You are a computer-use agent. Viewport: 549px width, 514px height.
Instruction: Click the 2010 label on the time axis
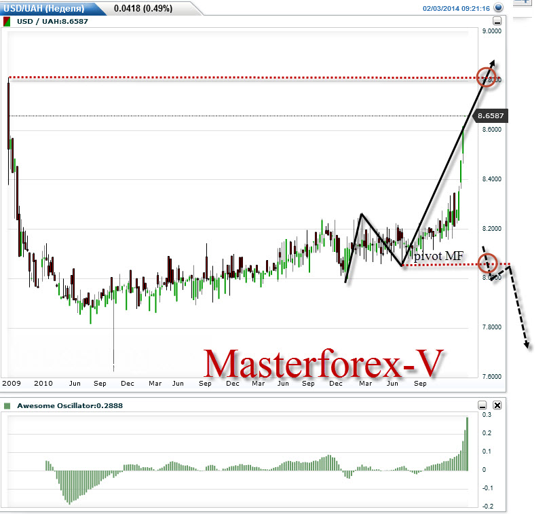click(43, 384)
